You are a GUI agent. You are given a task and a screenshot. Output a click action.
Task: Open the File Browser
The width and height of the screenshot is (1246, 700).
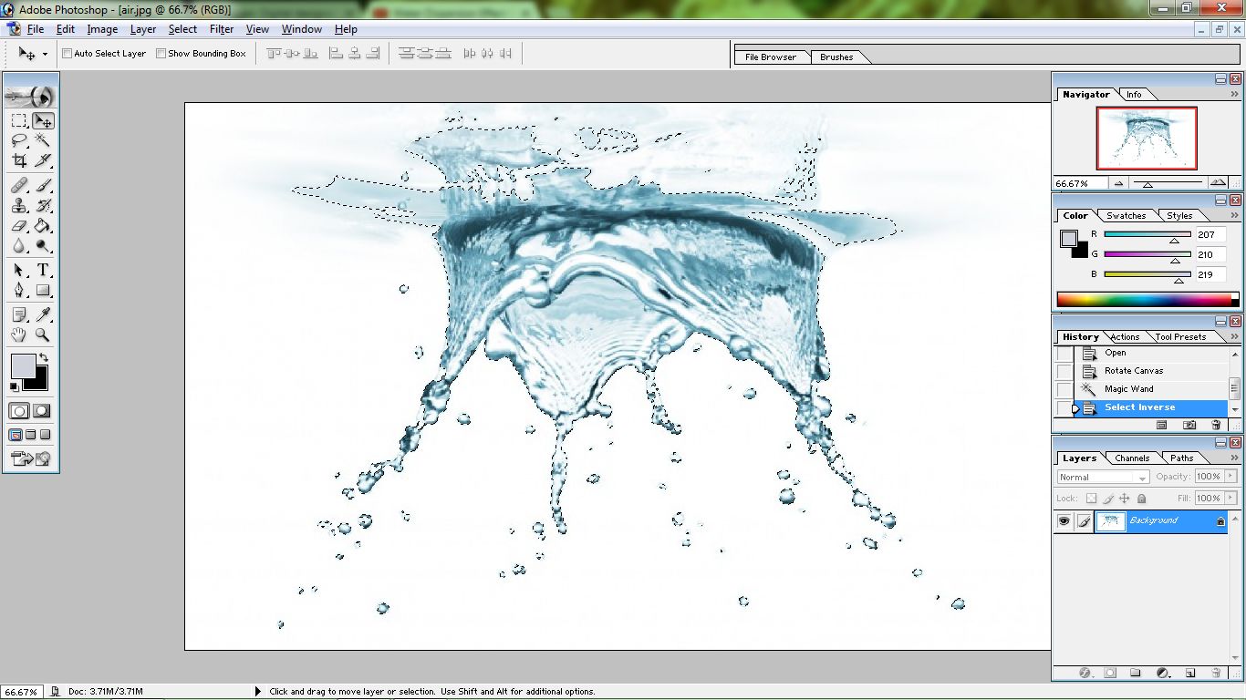[x=771, y=57]
